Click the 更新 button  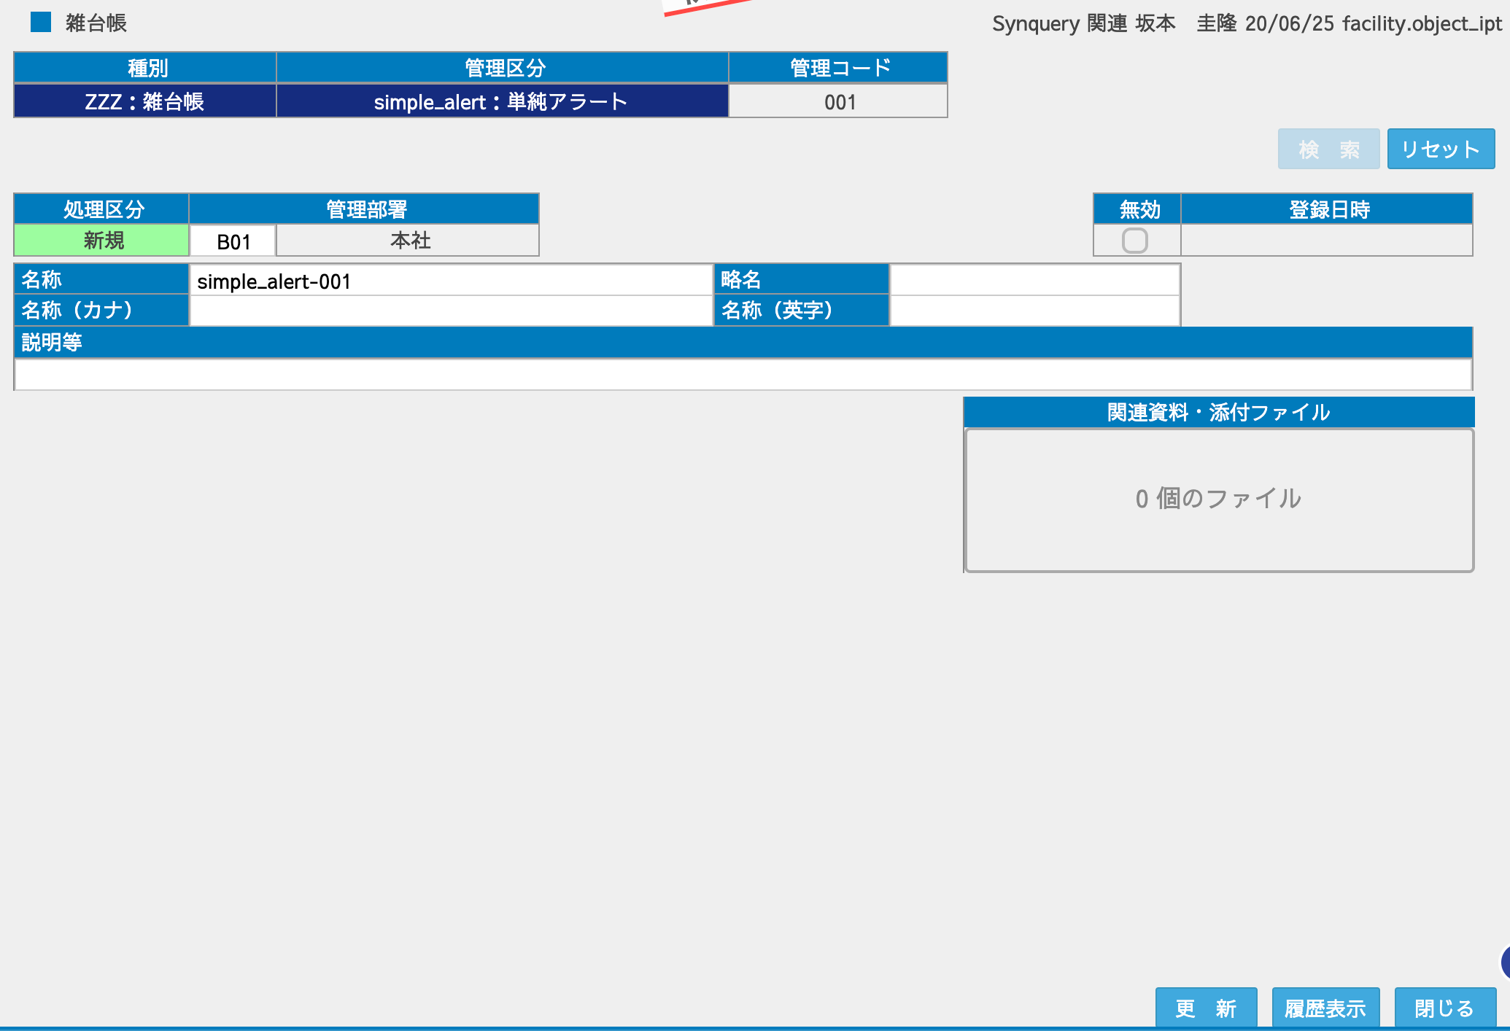click(1206, 1008)
